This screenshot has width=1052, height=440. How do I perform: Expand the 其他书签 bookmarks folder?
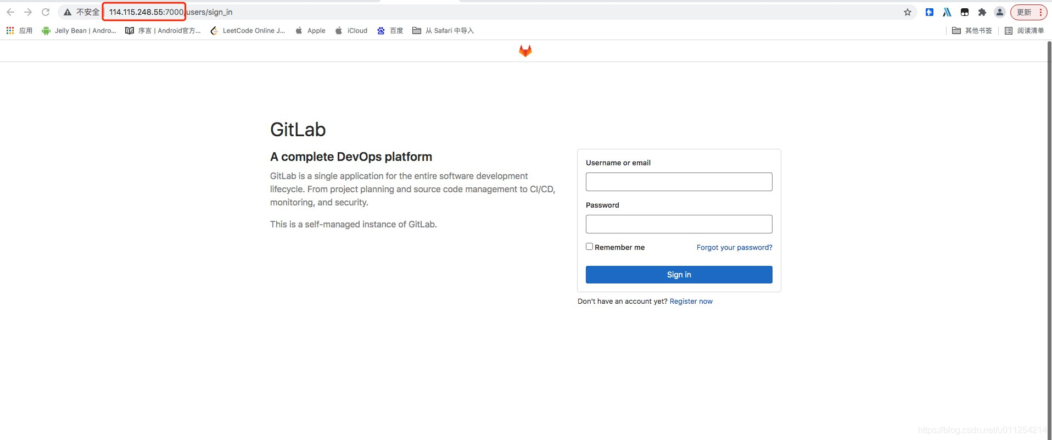(x=972, y=31)
